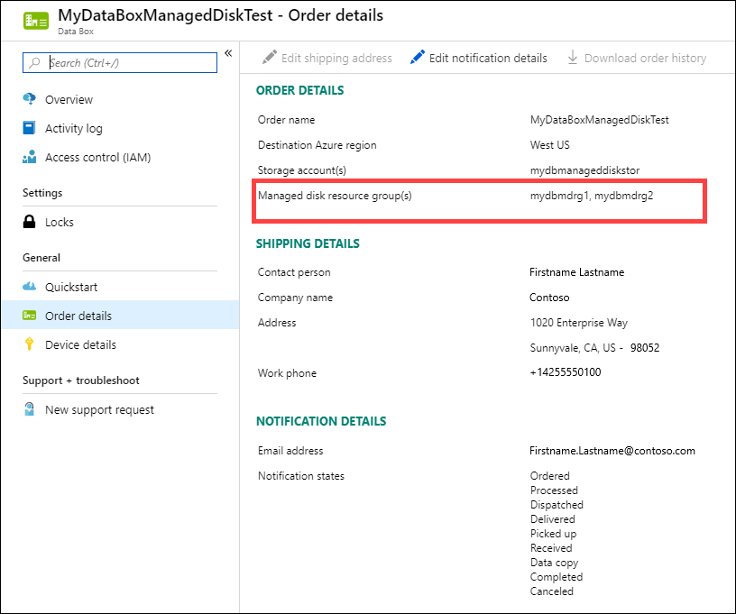Click the search magnifier icon
The width and height of the screenshot is (736, 614).
pos(32,63)
